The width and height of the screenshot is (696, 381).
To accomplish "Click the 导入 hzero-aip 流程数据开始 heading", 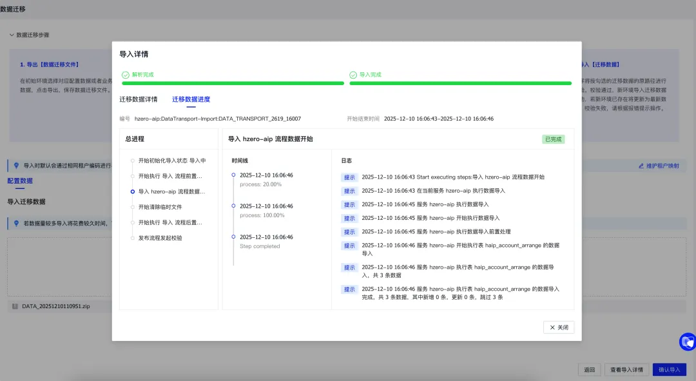I will pos(270,139).
